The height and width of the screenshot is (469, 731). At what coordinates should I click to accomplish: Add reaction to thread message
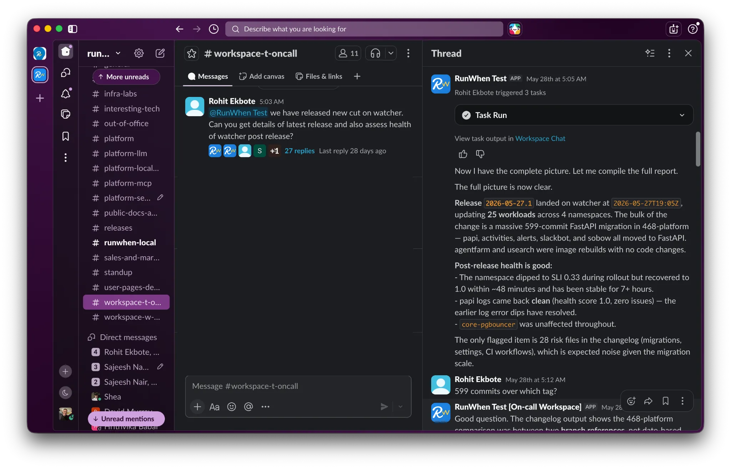[631, 401]
